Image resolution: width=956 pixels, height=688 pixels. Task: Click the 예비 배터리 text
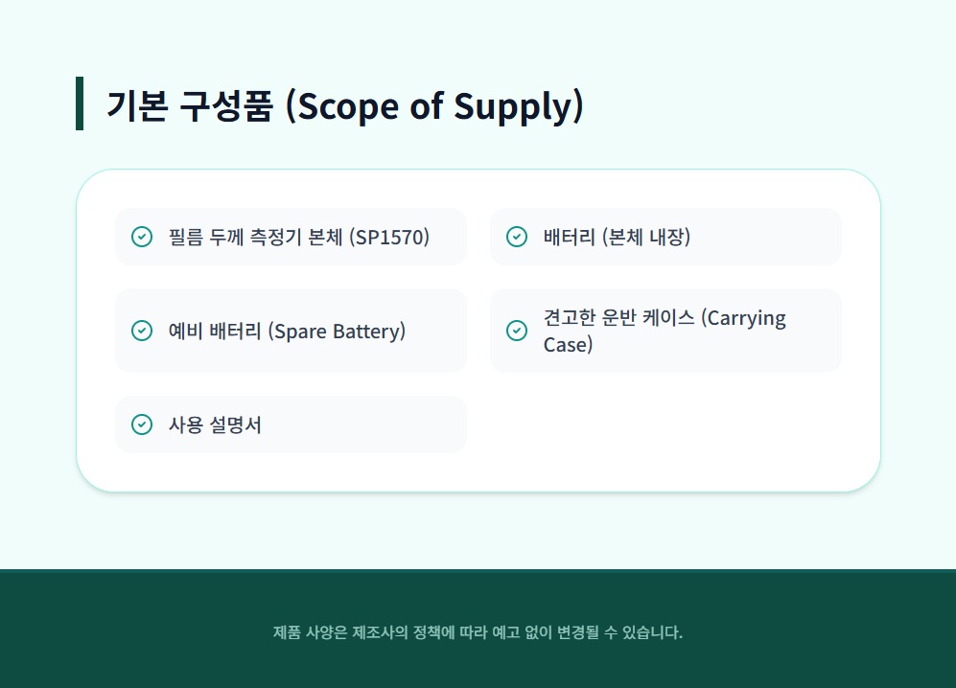tap(215, 331)
